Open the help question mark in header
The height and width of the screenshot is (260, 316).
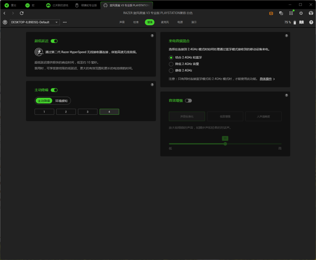pos(311,22)
